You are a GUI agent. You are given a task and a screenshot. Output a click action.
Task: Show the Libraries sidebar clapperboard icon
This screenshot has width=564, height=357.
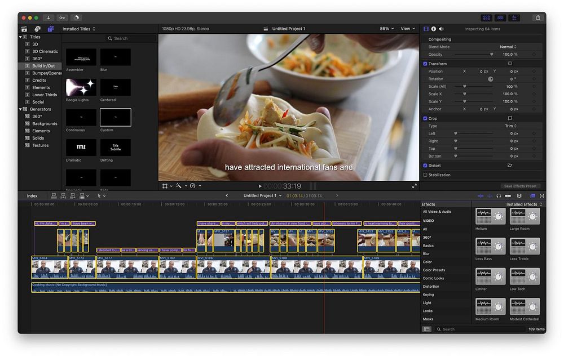[x=24, y=29]
